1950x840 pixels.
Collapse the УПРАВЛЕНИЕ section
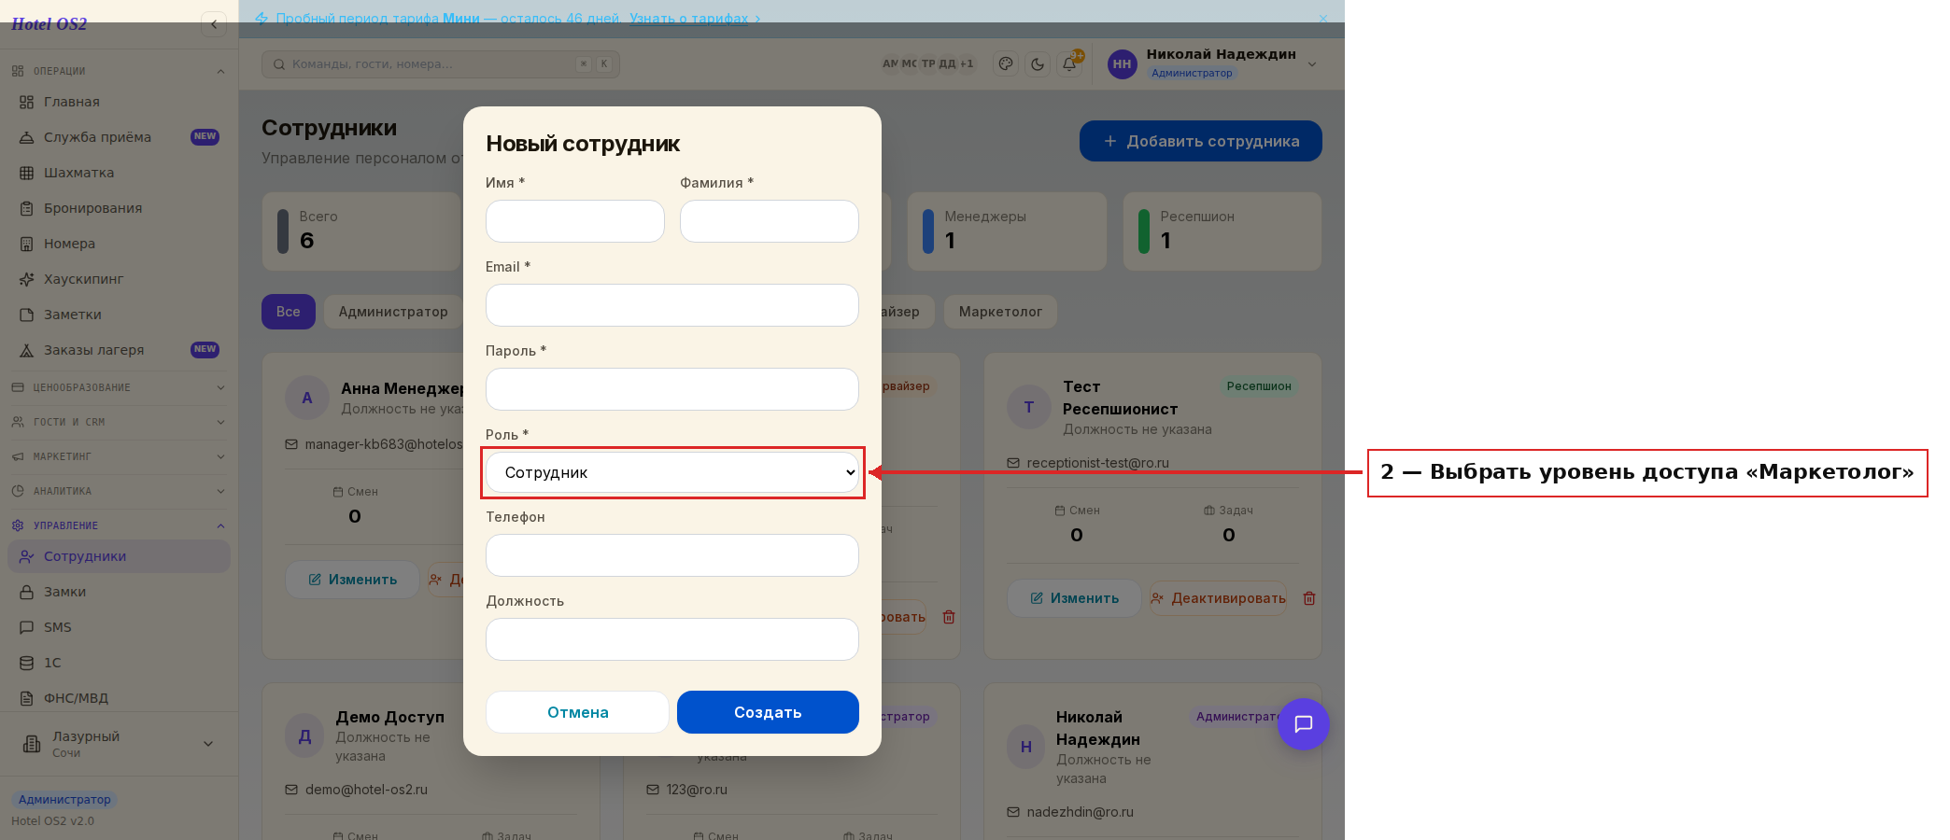coord(119,525)
